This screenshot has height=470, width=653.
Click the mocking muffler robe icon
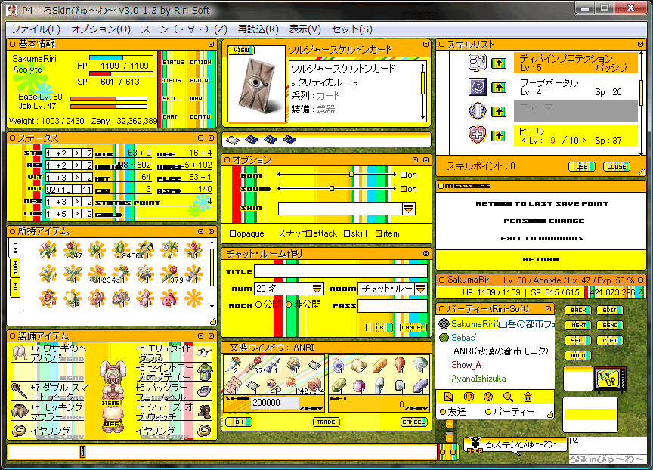(19, 410)
